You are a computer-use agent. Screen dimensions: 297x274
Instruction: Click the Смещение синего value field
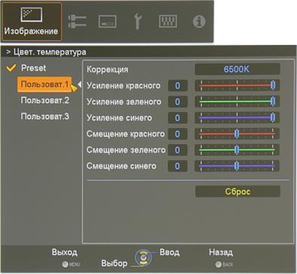click(x=177, y=166)
